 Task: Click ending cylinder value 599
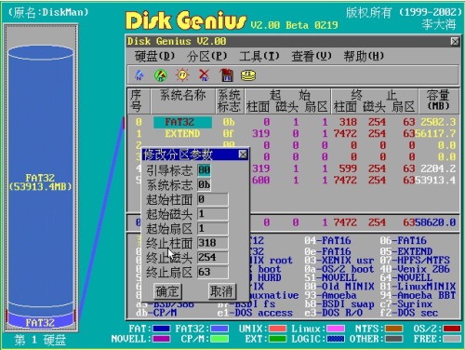[348, 168]
